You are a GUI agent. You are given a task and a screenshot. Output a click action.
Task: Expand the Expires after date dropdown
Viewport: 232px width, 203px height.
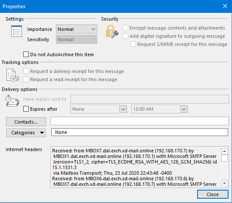click(x=123, y=109)
